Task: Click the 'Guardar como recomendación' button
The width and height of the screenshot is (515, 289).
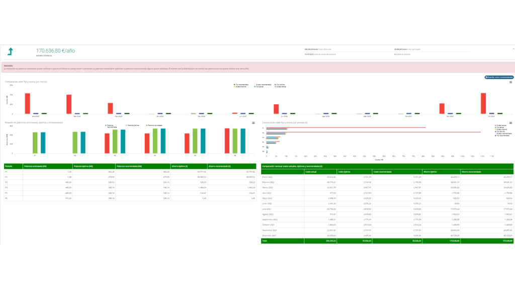Action: (x=499, y=77)
